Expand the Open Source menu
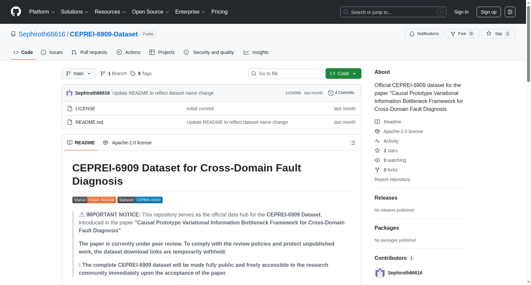 tap(151, 12)
